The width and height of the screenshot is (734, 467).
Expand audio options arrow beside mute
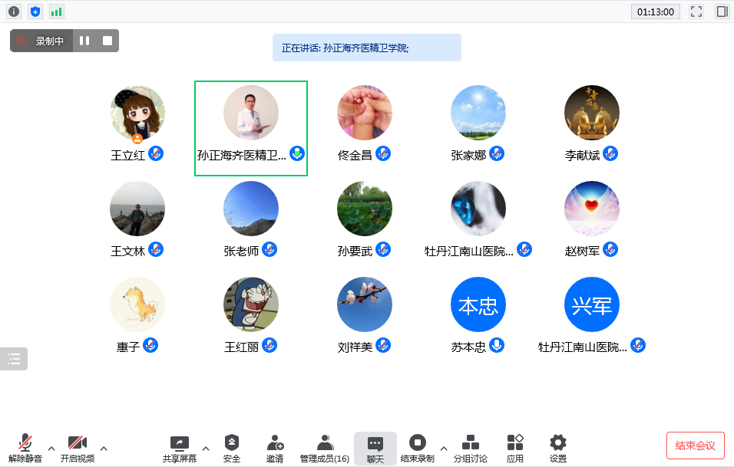point(51,448)
